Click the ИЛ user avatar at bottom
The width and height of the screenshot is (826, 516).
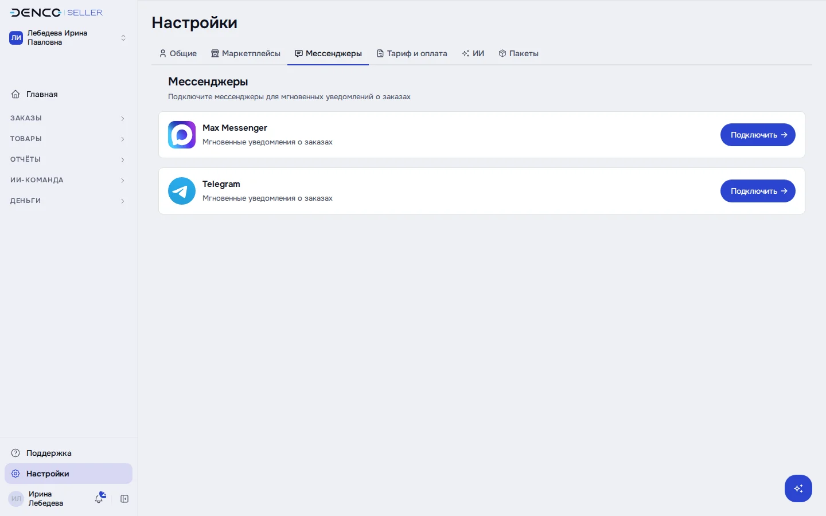point(16,499)
